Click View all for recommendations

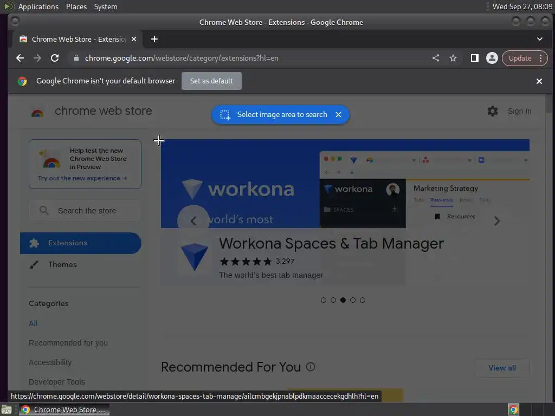(x=502, y=368)
